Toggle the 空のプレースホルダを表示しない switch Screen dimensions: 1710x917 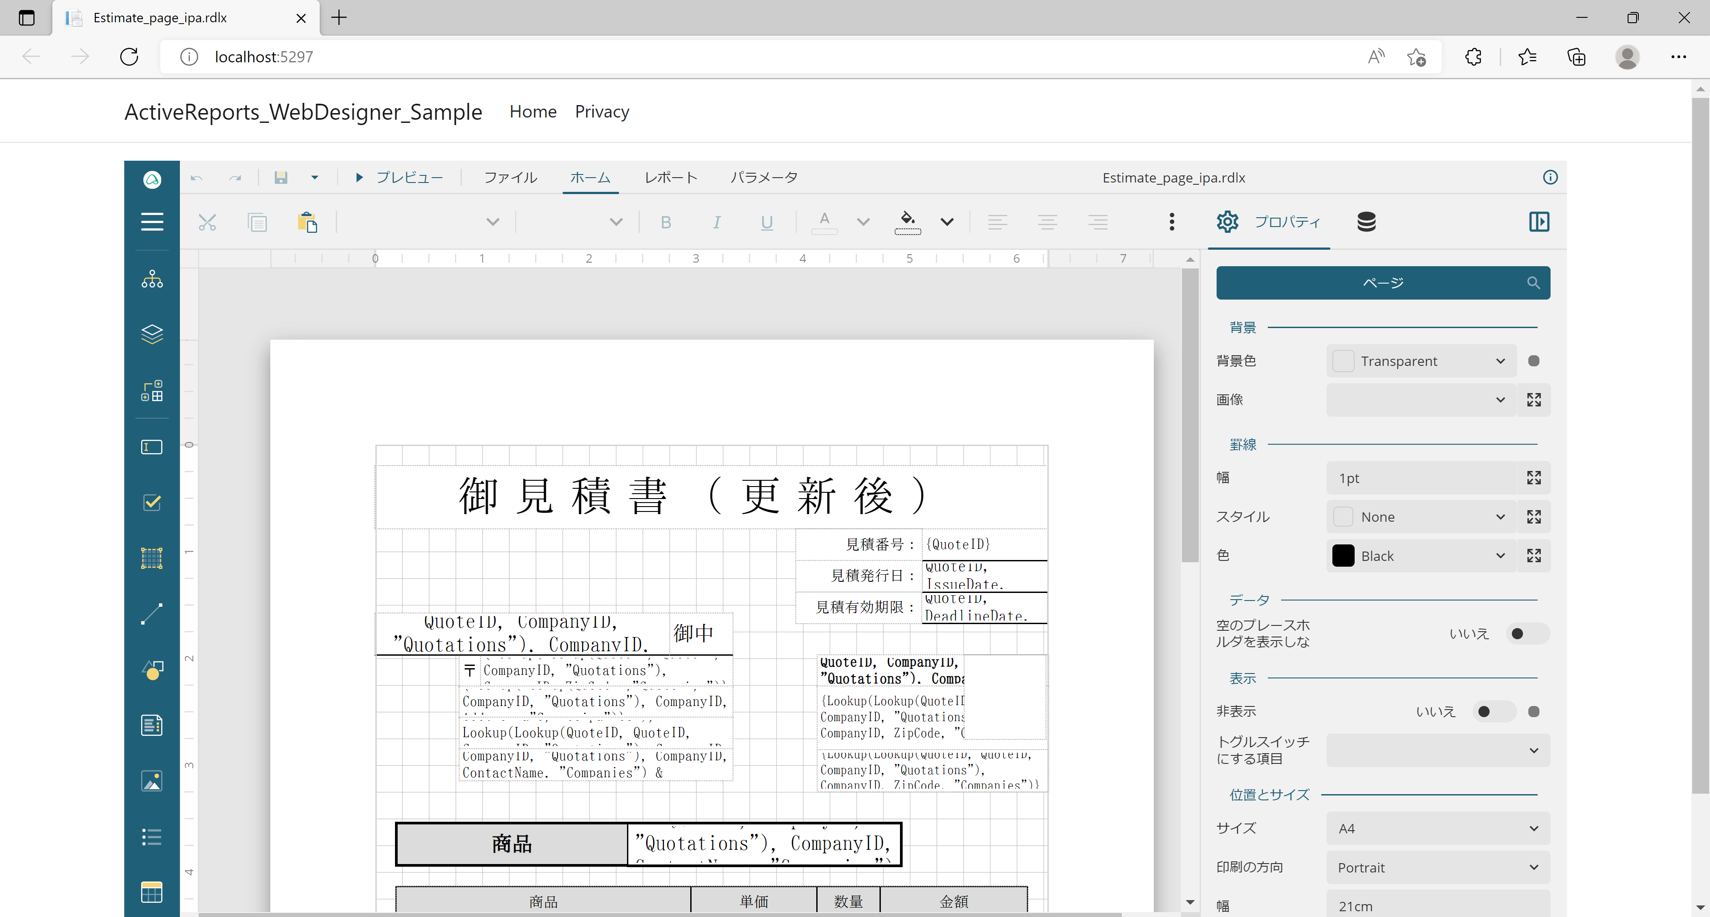coord(1527,634)
